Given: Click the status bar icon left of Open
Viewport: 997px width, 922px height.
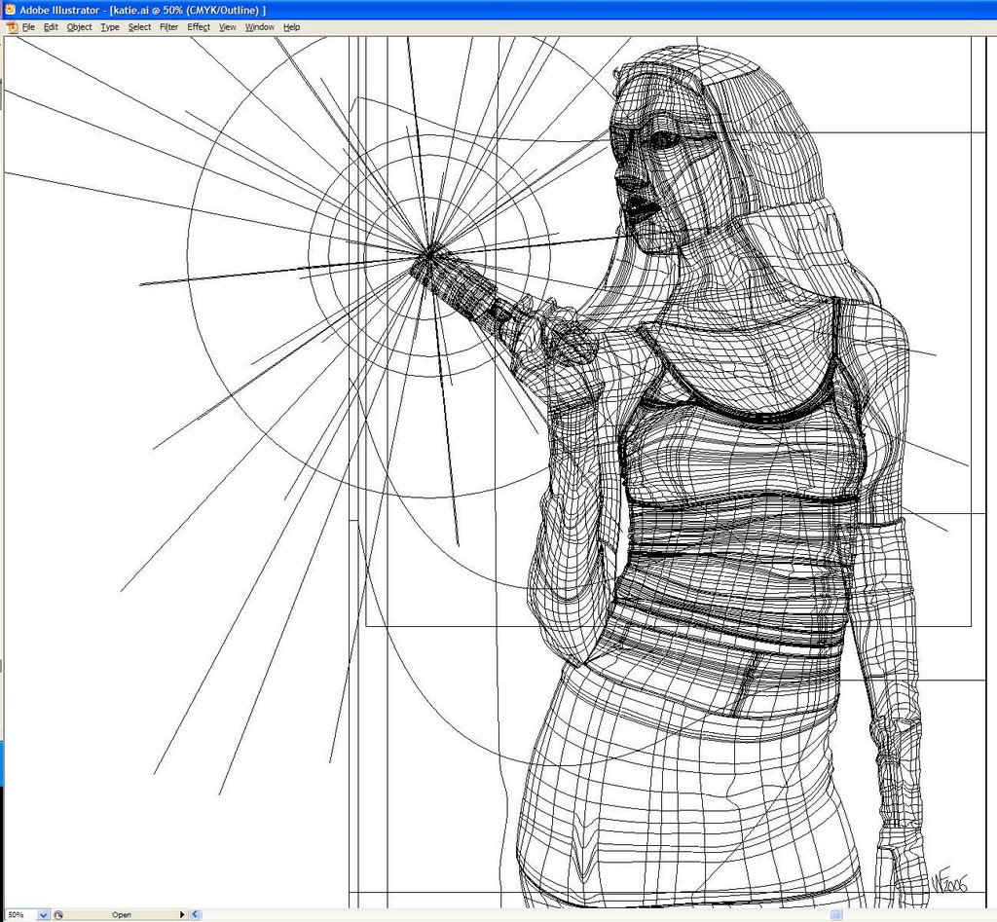Looking at the screenshot, I should pyautogui.click(x=58, y=915).
